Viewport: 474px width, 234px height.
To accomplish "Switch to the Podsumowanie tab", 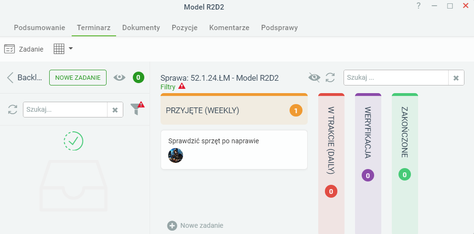I will click(40, 28).
